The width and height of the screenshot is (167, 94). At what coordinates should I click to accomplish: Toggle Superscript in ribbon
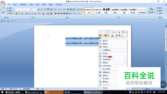(32, 14)
